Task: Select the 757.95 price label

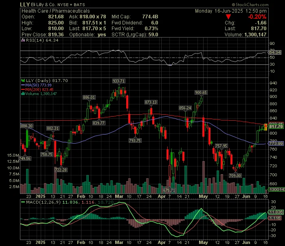Action: point(221,146)
